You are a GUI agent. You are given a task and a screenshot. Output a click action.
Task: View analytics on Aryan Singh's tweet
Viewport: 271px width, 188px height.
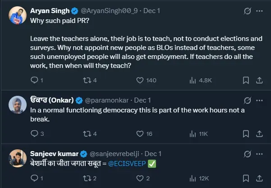click(x=193, y=81)
